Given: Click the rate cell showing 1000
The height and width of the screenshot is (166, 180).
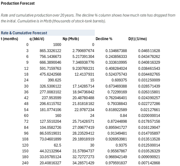Looking at the screenshot, I should (57, 45).
